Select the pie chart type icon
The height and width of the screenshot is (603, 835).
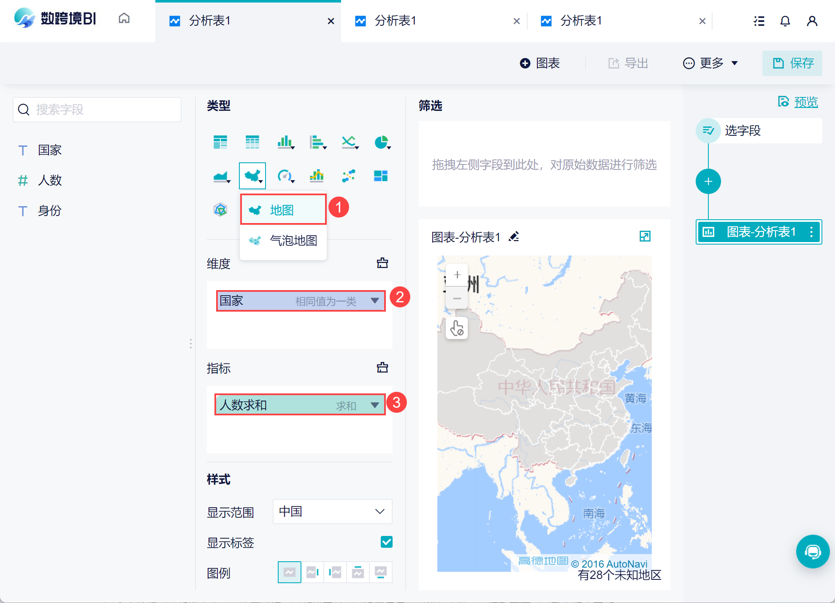(381, 143)
